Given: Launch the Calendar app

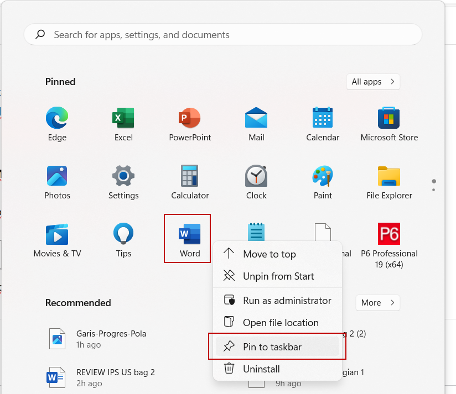Looking at the screenshot, I should click(x=323, y=124).
